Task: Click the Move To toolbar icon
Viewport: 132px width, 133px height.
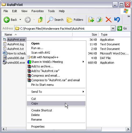Action: coord(91,20)
